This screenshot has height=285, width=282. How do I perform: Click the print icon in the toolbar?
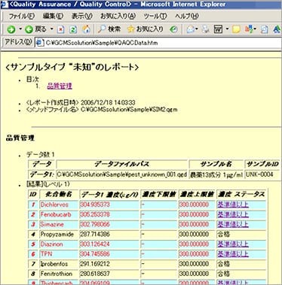[x=205, y=29]
